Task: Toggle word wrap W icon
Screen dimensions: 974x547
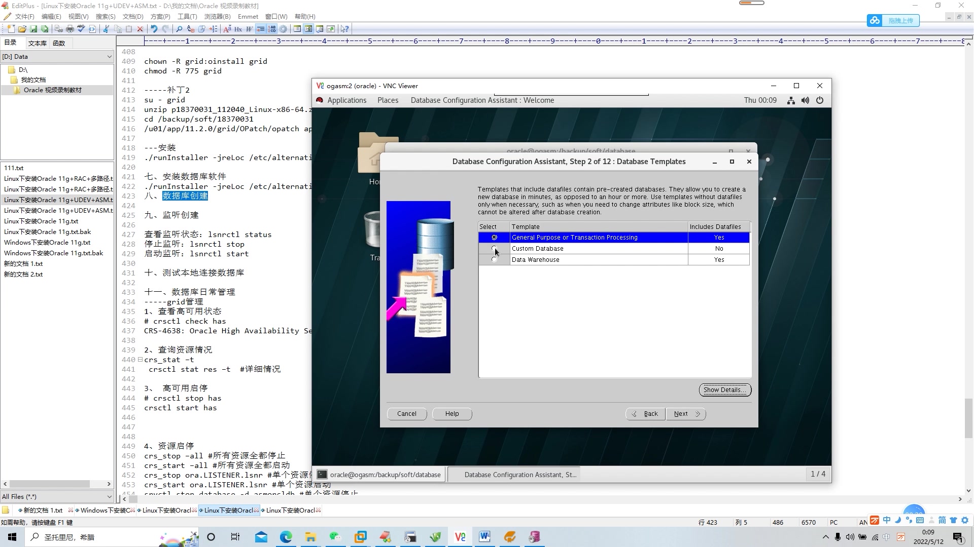Action: (249, 29)
